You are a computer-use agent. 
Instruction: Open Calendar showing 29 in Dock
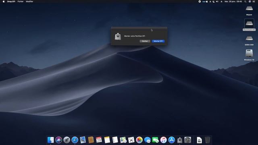[99, 140]
